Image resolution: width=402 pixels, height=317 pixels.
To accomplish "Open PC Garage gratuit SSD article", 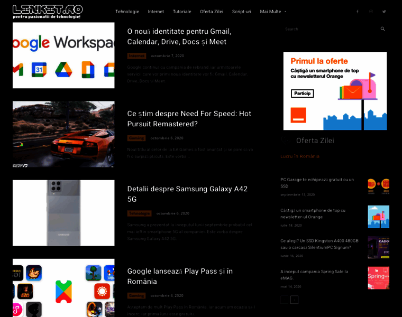I will [317, 183].
